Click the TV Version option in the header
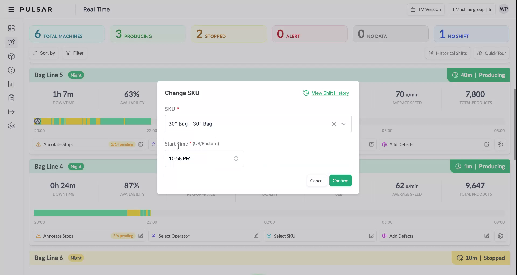Image resolution: width=517 pixels, height=275 pixels. 425,9
